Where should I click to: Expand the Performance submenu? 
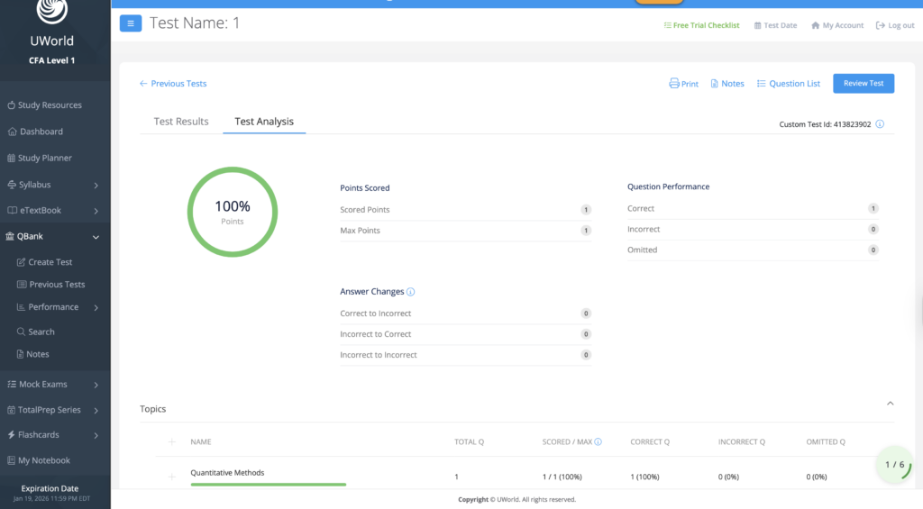click(x=96, y=307)
